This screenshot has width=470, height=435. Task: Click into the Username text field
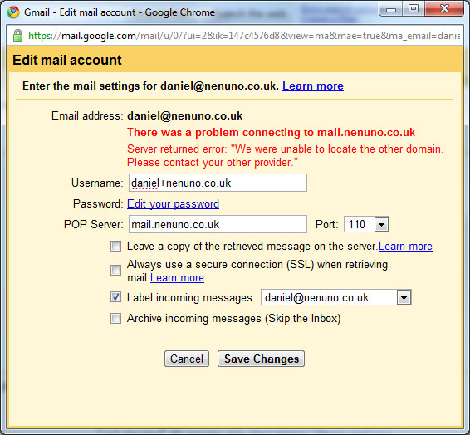pos(218,183)
